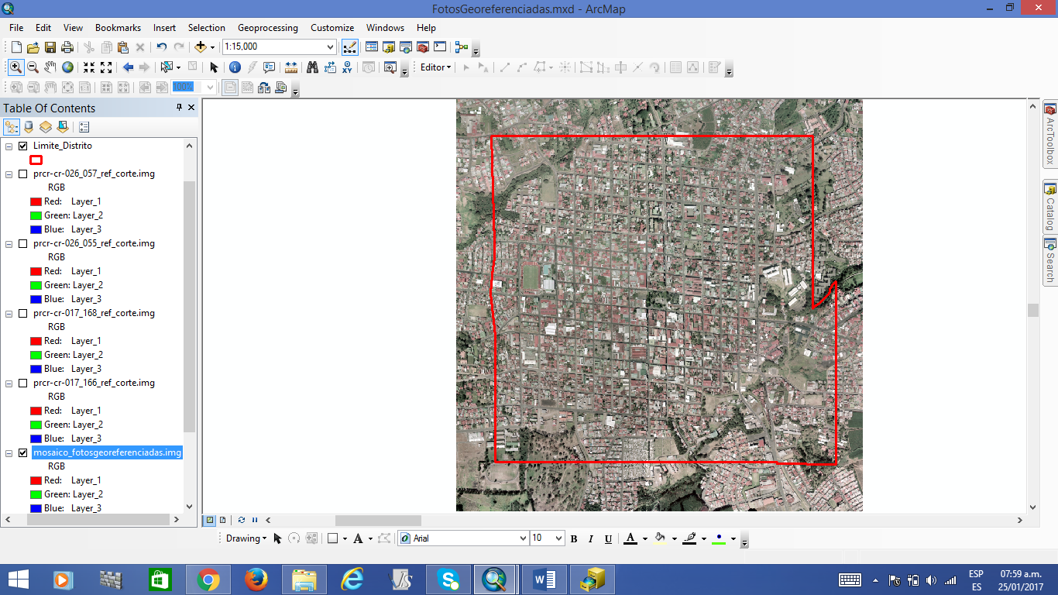Toggle mosaico_fotosgeoreferenciadas.img layer visibility

pyautogui.click(x=22, y=452)
